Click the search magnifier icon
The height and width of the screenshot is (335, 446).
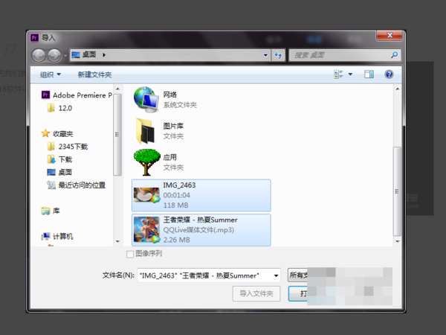tap(395, 54)
